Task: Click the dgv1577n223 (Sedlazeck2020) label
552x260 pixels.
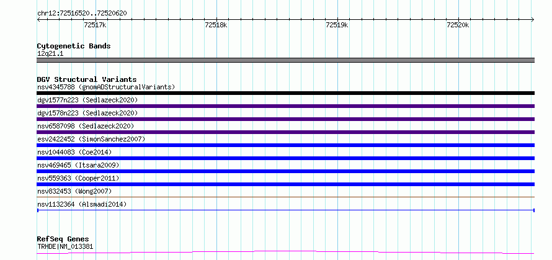Action: 87,100
